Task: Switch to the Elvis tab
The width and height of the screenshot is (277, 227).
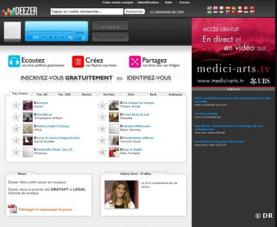Action: click(x=131, y=94)
